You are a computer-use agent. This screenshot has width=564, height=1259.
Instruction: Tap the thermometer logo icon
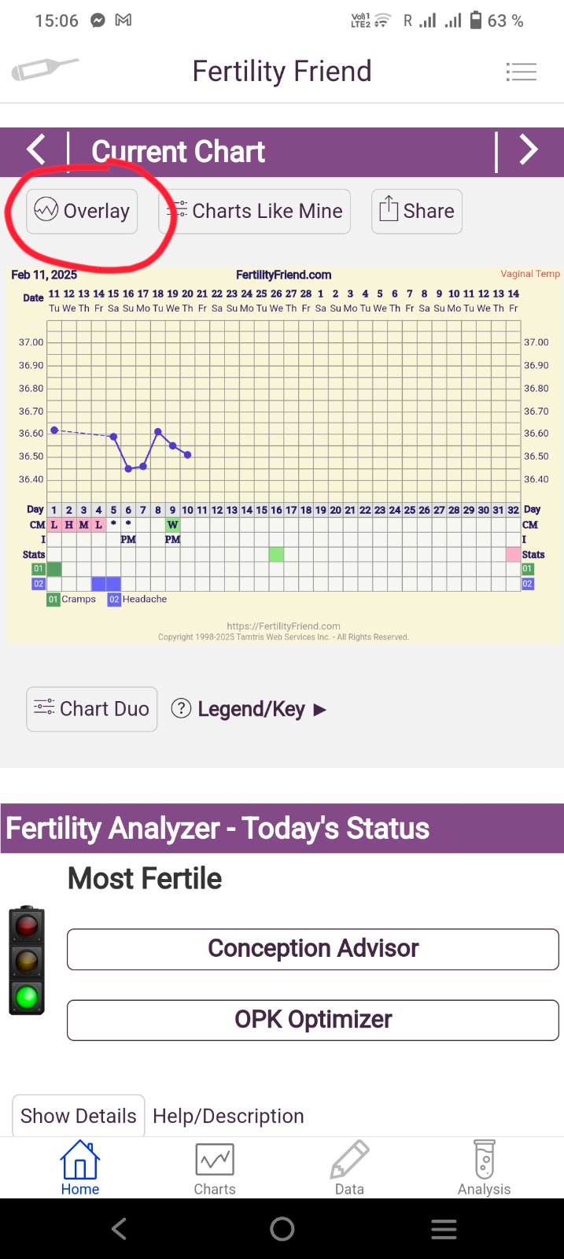click(x=44, y=69)
